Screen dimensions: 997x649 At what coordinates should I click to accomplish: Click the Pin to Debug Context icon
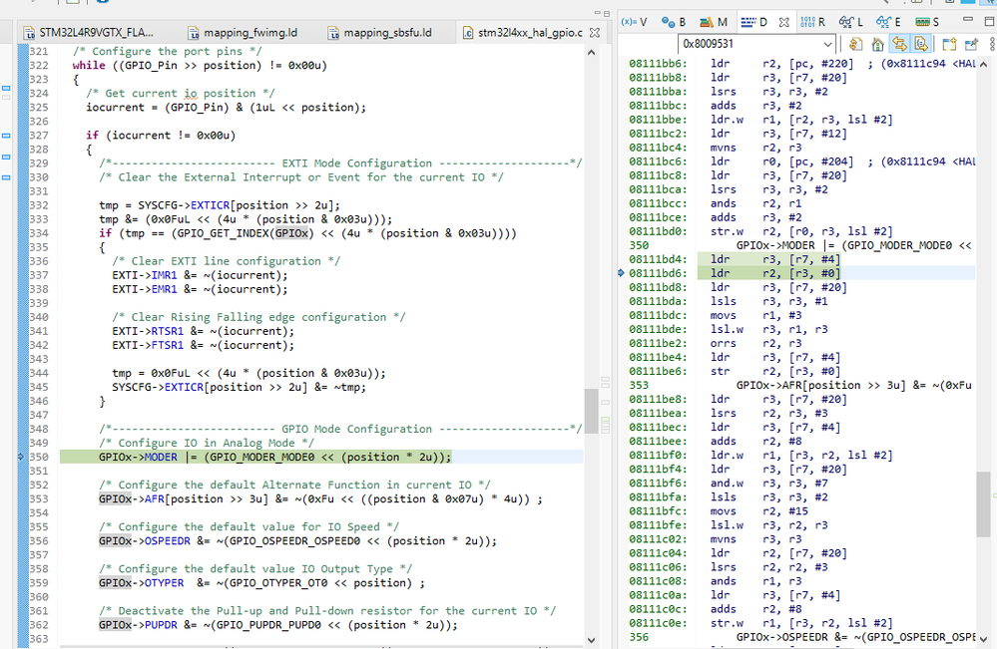coord(971,44)
